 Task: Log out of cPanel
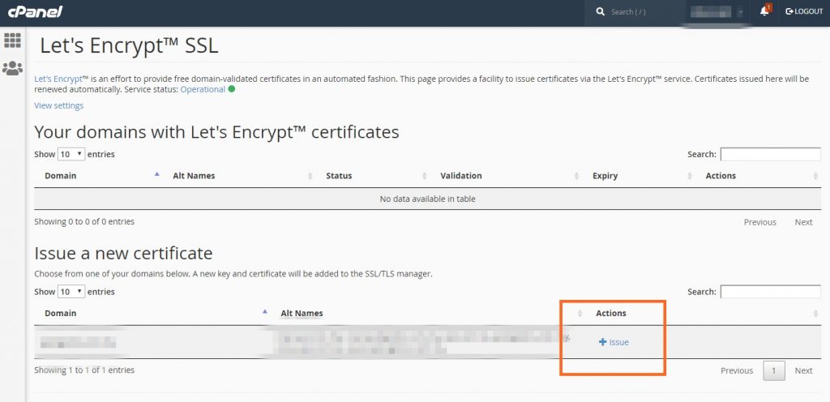[x=804, y=11]
